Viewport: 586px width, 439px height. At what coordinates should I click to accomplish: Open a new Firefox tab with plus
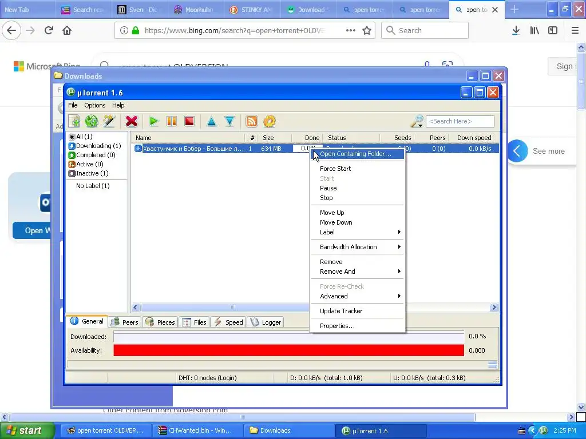pos(514,10)
